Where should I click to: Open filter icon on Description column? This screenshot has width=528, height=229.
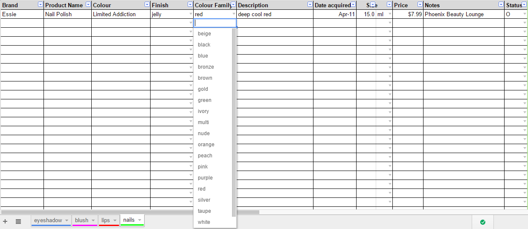[310, 5]
